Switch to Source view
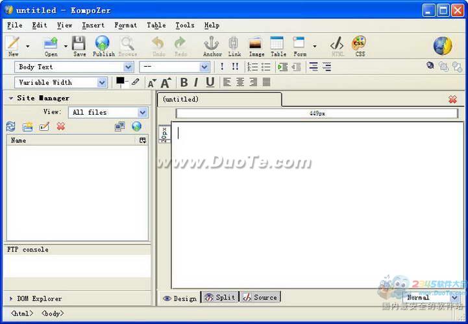 260,297
